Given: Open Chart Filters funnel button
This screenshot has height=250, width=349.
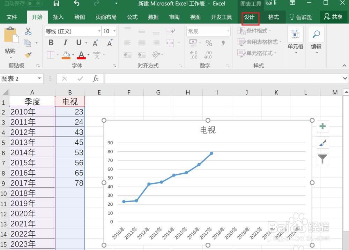Looking at the screenshot, I should click(322, 159).
